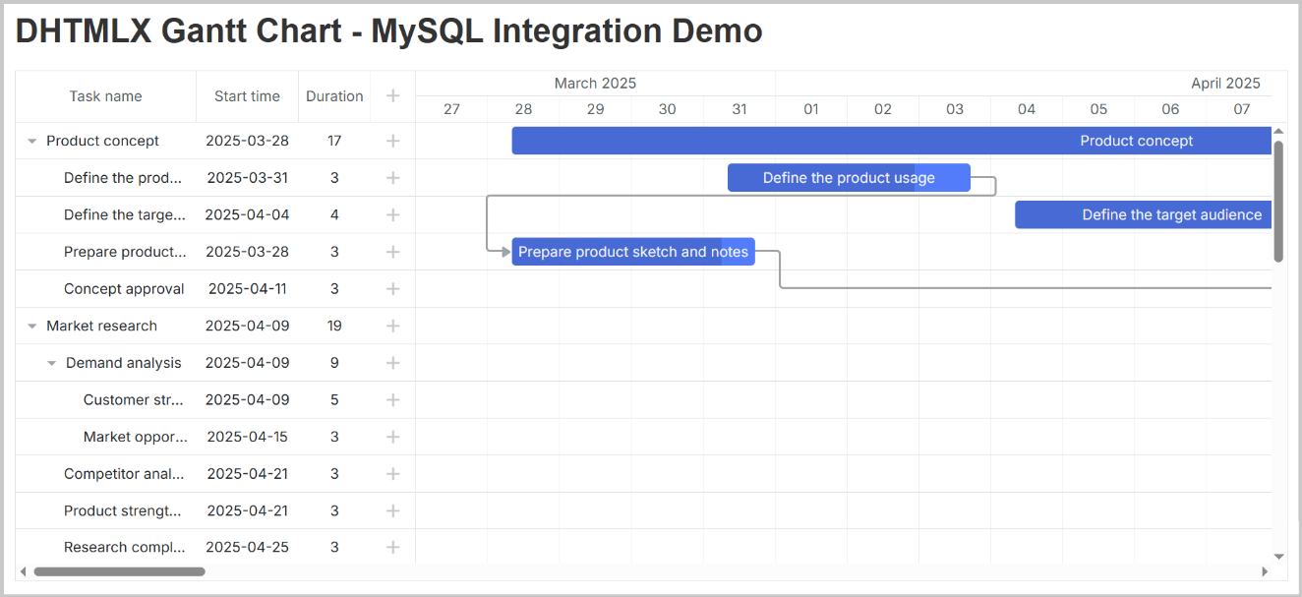Screen dimensions: 1302x597
Task: Sort by the Duration column header
Action: click(334, 96)
